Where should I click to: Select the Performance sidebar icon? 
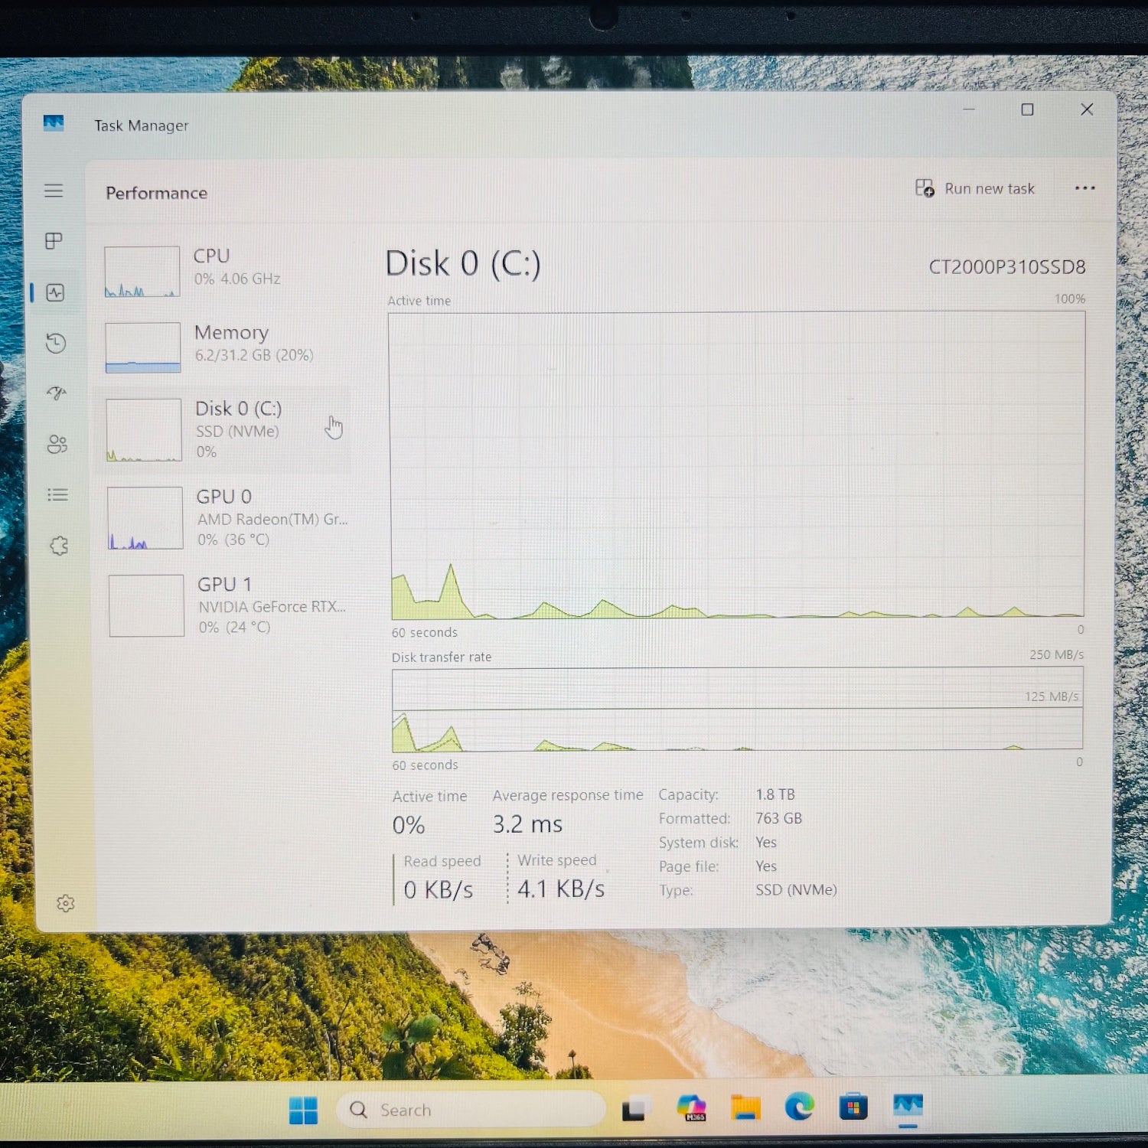pyautogui.click(x=54, y=293)
